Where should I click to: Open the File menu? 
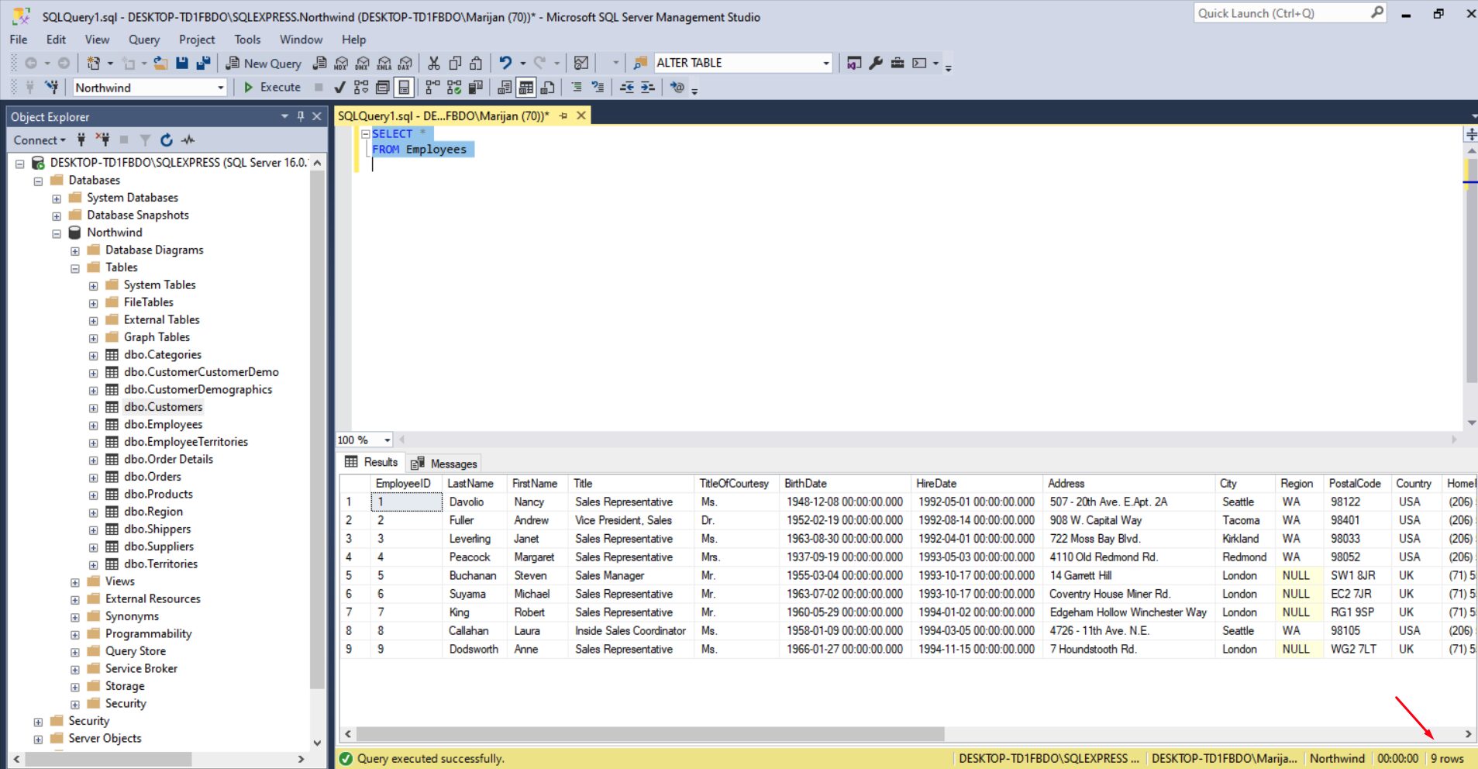click(19, 40)
